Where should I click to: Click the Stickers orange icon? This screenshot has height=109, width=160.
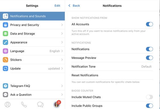coord(5,60)
